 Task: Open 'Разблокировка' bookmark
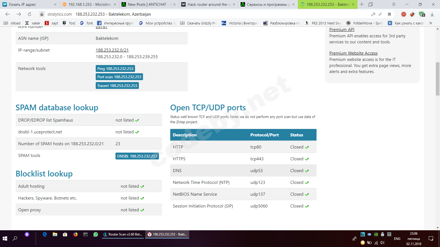282,23
